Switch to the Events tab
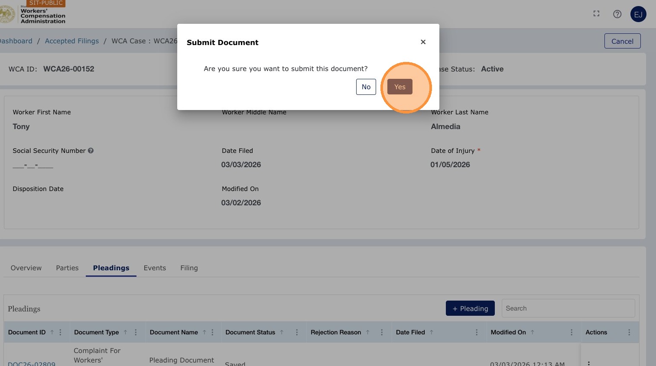 point(155,268)
